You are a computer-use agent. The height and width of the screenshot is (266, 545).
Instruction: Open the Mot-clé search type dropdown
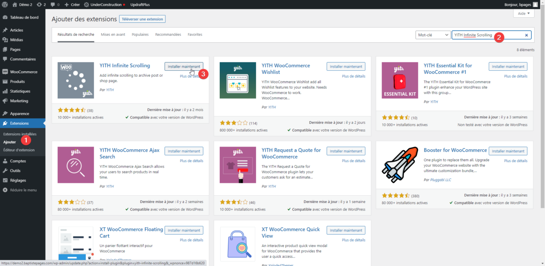tap(433, 35)
